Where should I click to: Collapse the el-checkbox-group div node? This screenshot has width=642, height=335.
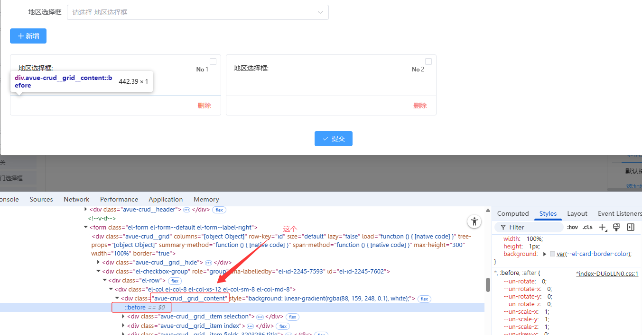pyautogui.click(x=98, y=271)
